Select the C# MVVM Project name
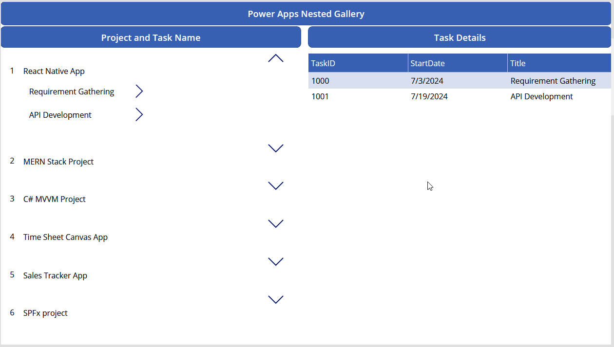This screenshot has height=347, width=614. tap(55, 199)
